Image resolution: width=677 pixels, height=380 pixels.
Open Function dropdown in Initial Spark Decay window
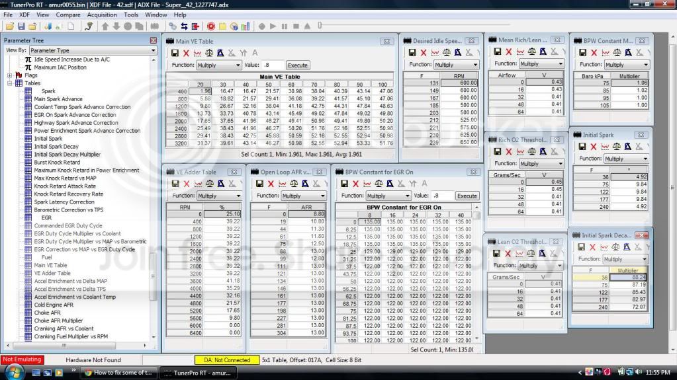625,259
